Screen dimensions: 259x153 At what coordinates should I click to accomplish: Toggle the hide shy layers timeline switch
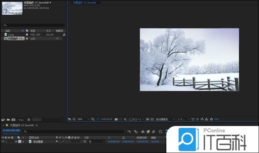pyautogui.click(x=143, y=132)
